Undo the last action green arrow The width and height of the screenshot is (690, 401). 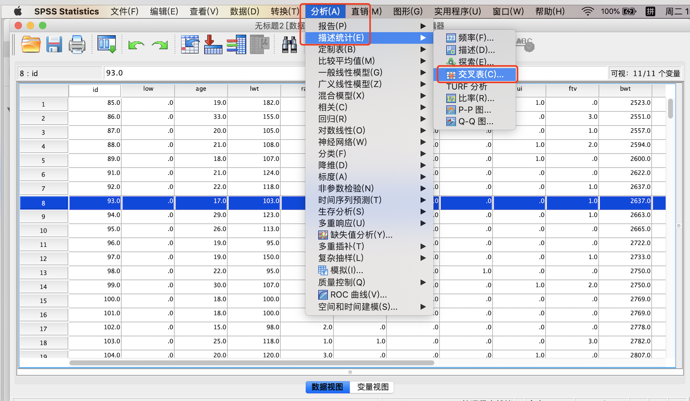coord(136,45)
